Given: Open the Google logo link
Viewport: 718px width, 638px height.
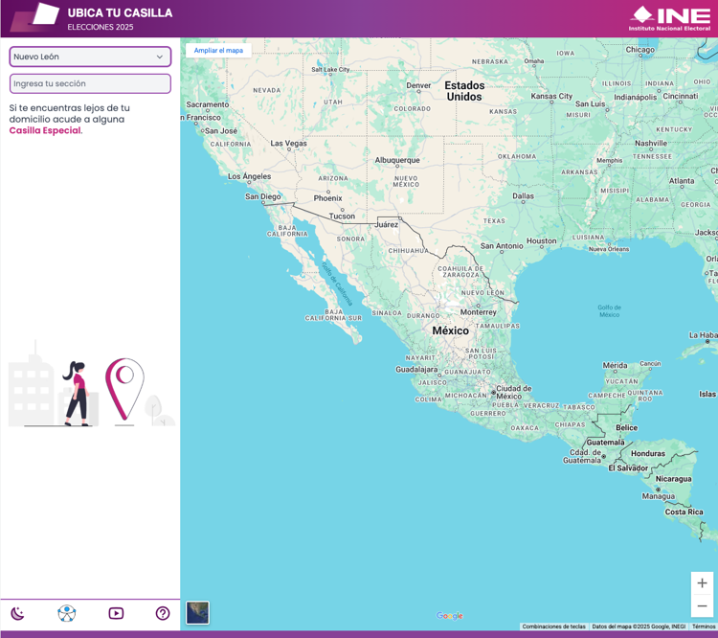Looking at the screenshot, I should coord(449,616).
